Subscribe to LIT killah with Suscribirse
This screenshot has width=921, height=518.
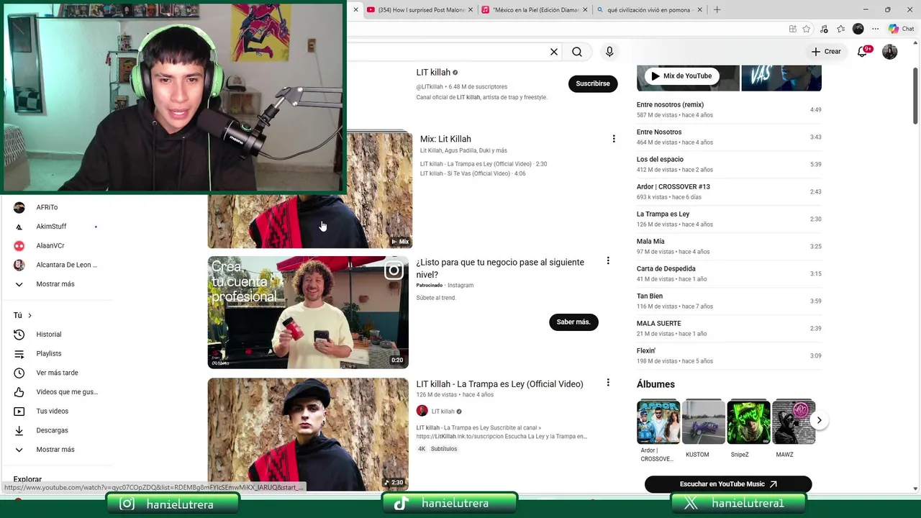[x=593, y=83]
